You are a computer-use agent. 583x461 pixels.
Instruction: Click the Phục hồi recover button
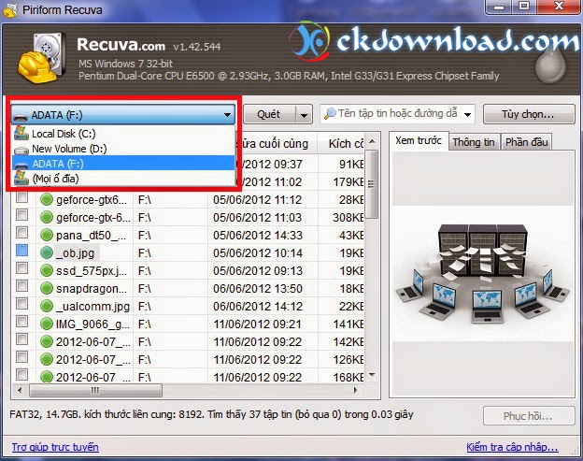(x=529, y=416)
